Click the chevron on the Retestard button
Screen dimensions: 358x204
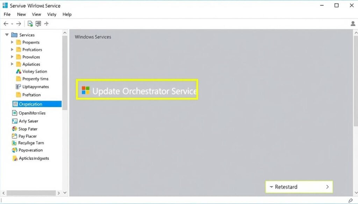click(327, 187)
